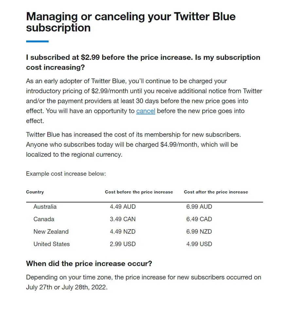
Task: Click the 'I subscribed at $2.99' question heading
Action: pos(143,62)
